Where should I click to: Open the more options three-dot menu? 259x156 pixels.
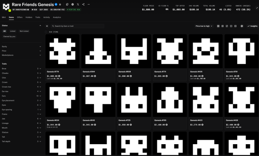click(x=89, y=5)
